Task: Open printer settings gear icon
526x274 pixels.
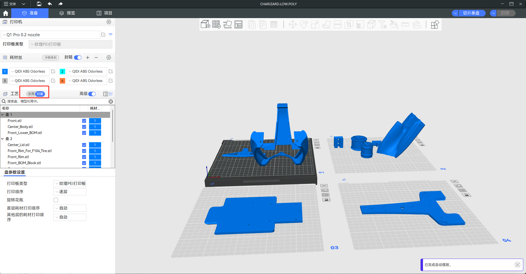Action: [109, 22]
